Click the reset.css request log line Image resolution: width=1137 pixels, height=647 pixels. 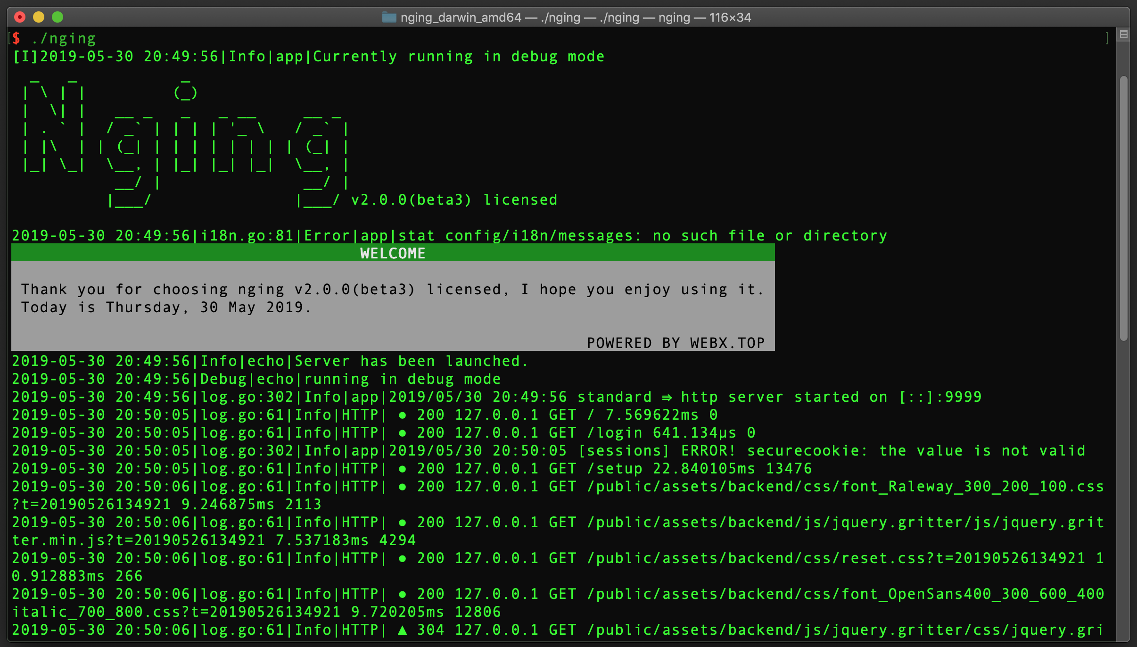pyautogui.click(x=558, y=558)
